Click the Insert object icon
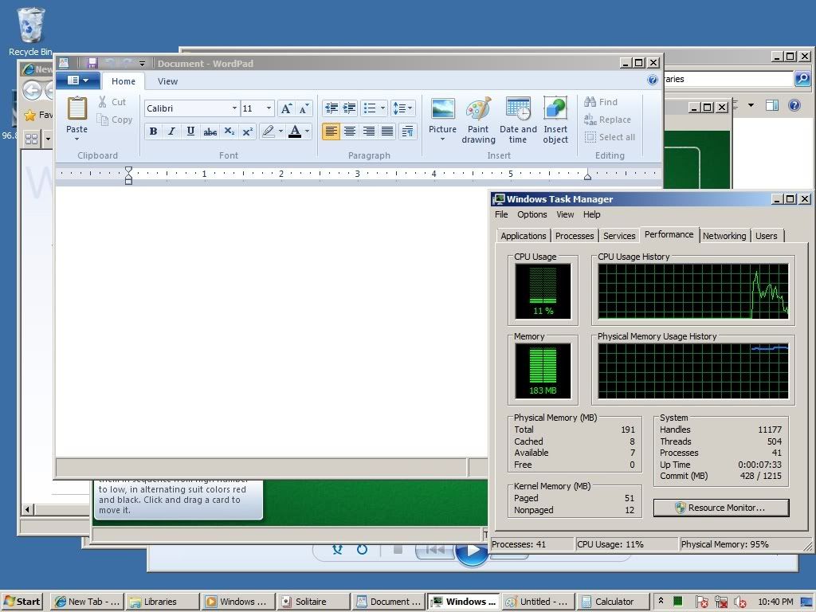The image size is (816, 612). (x=555, y=110)
